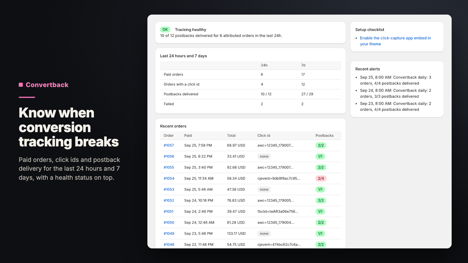Screen dimensions: 468x263
Task: Click the 1/1 badge for order #1053
Action: click(x=320, y=189)
